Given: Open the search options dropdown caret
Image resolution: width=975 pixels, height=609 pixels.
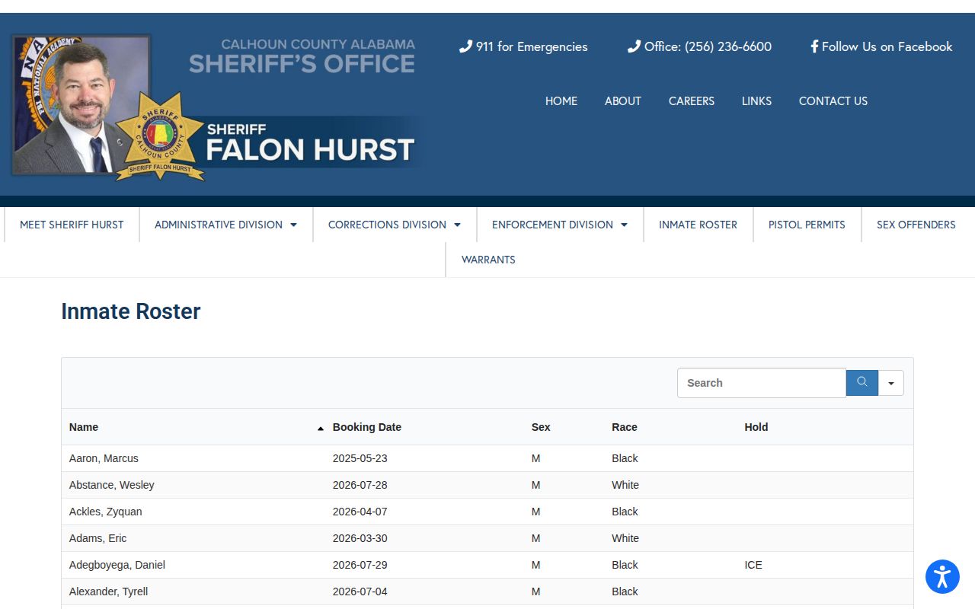Looking at the screenshot, I should click(891, 383).
